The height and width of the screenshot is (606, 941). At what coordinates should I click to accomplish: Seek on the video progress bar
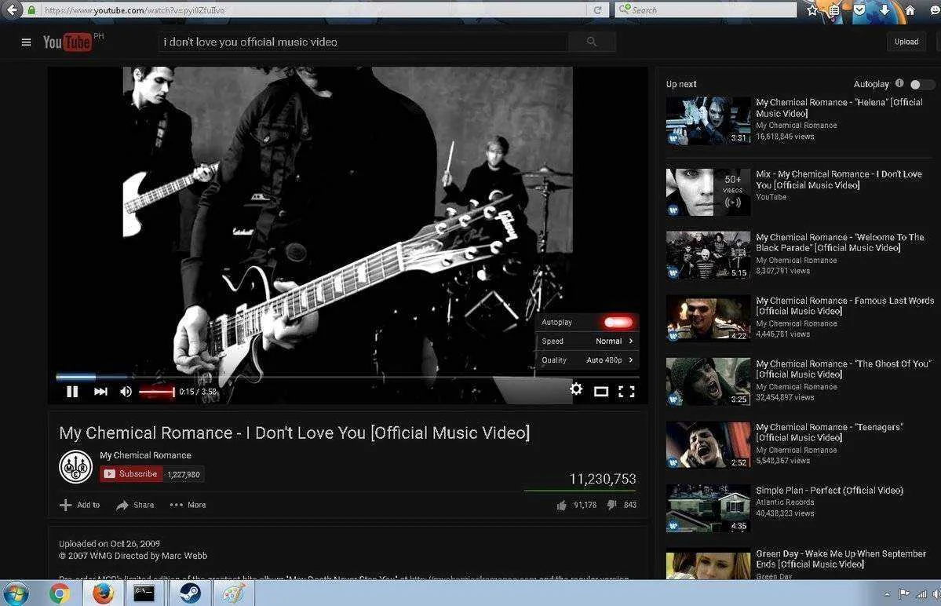(347, 377)
